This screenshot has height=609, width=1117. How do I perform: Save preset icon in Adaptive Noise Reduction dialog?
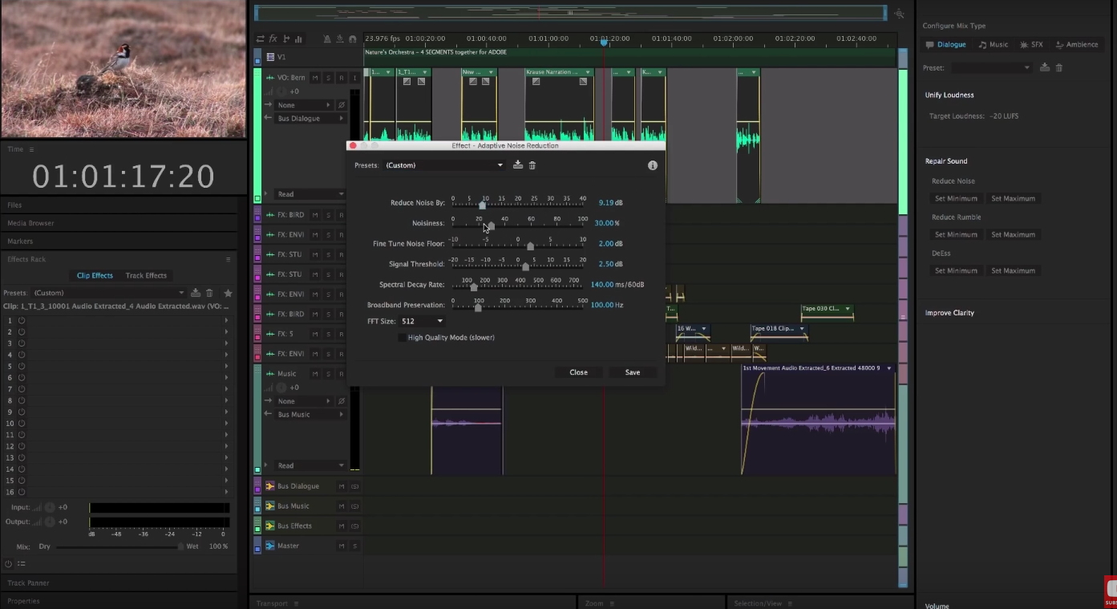(518, 165)
